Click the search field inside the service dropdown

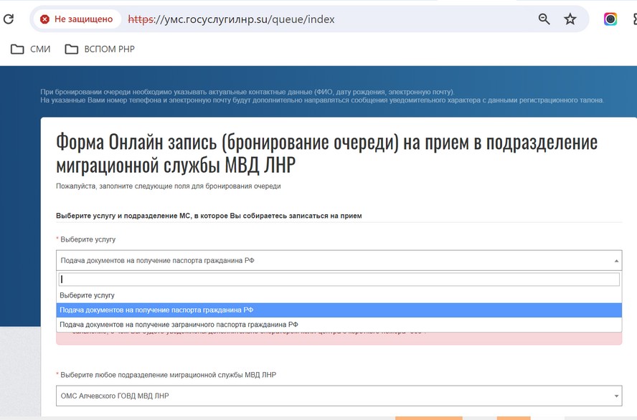(x=339, y=280)
